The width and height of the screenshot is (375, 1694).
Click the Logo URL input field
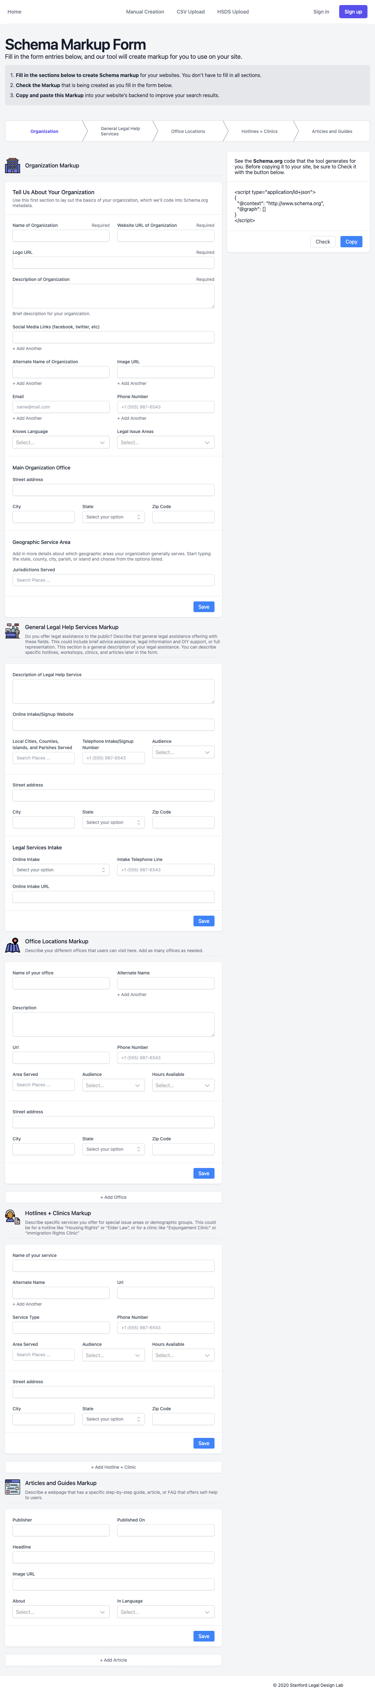(x=114, y=263)
